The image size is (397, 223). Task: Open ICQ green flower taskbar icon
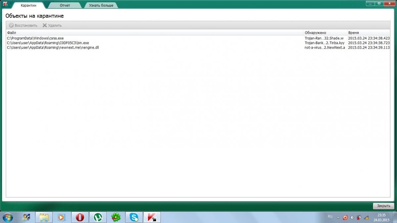pos(116,217)
